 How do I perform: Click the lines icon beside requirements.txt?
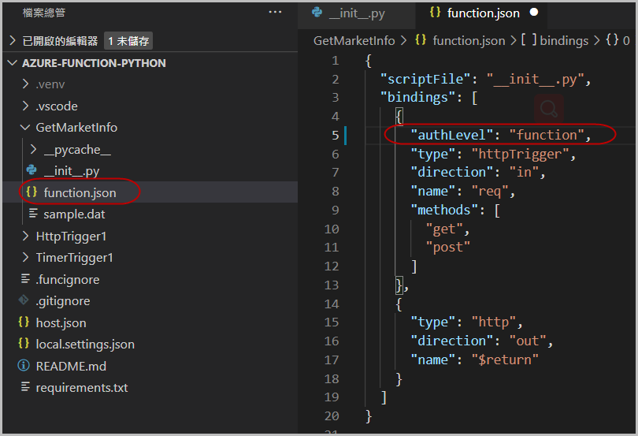(x=23, y=387)
